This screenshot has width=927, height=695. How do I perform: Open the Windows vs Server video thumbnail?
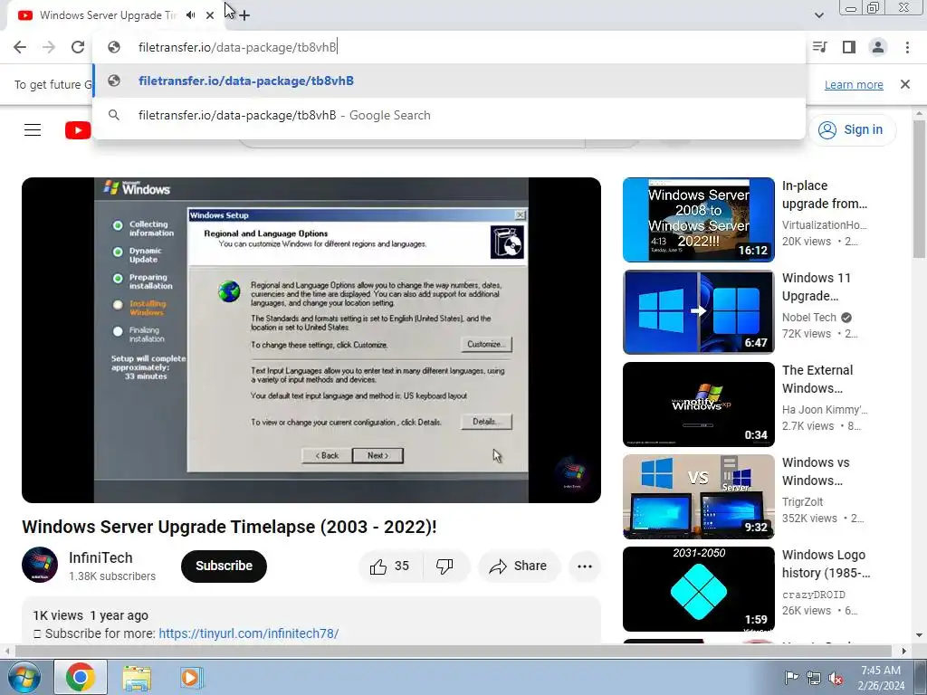click(x=698, y=497)
